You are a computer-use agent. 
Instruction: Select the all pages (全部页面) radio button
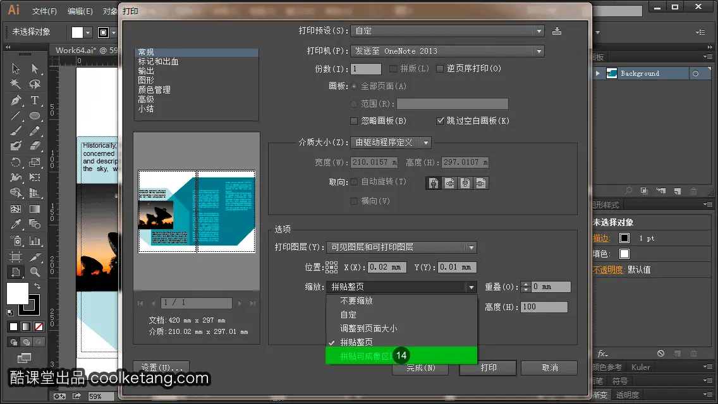click(354, 86)
